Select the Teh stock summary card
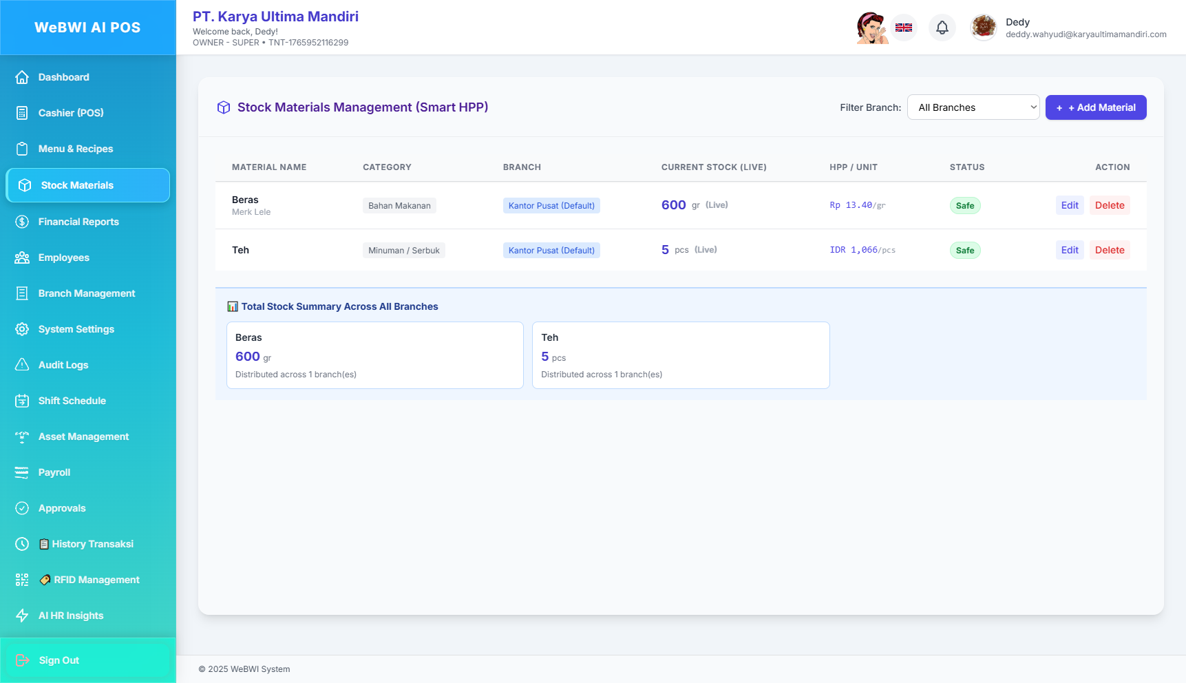Image resolution: width=1186 pixels, height=683 pixels. [680, 355]
